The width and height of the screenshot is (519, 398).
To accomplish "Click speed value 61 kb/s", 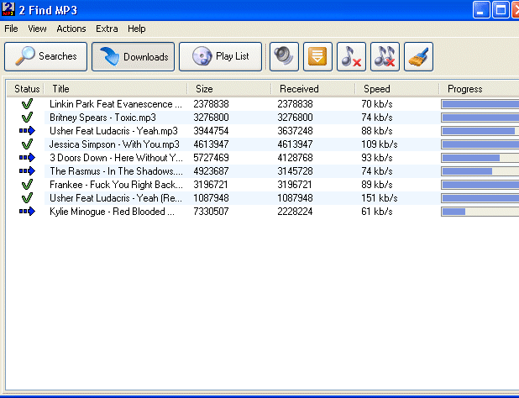I will (377, 211).
